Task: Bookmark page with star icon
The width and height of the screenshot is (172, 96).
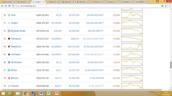Action: point(166,6)
